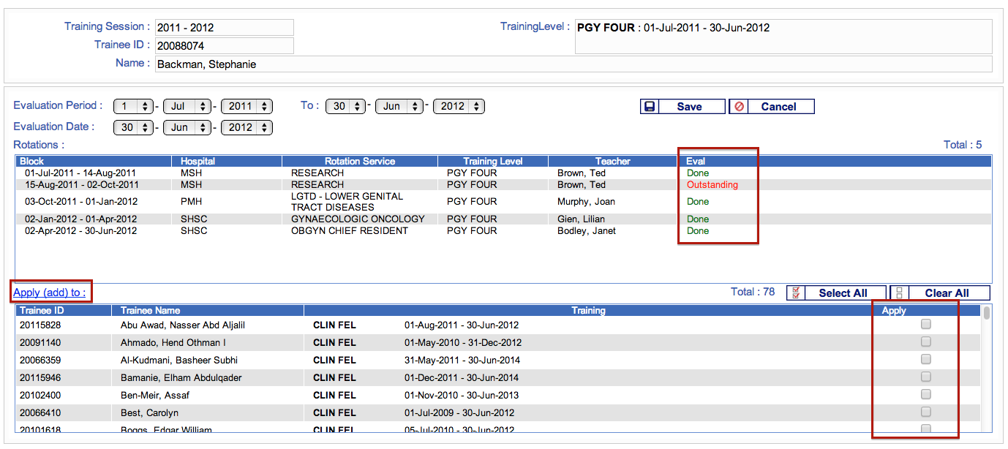Select the Gynaecologic Oncology rotation row
Image resolution: width=1008 pixels, height=449 pixels.
[357, 219]
